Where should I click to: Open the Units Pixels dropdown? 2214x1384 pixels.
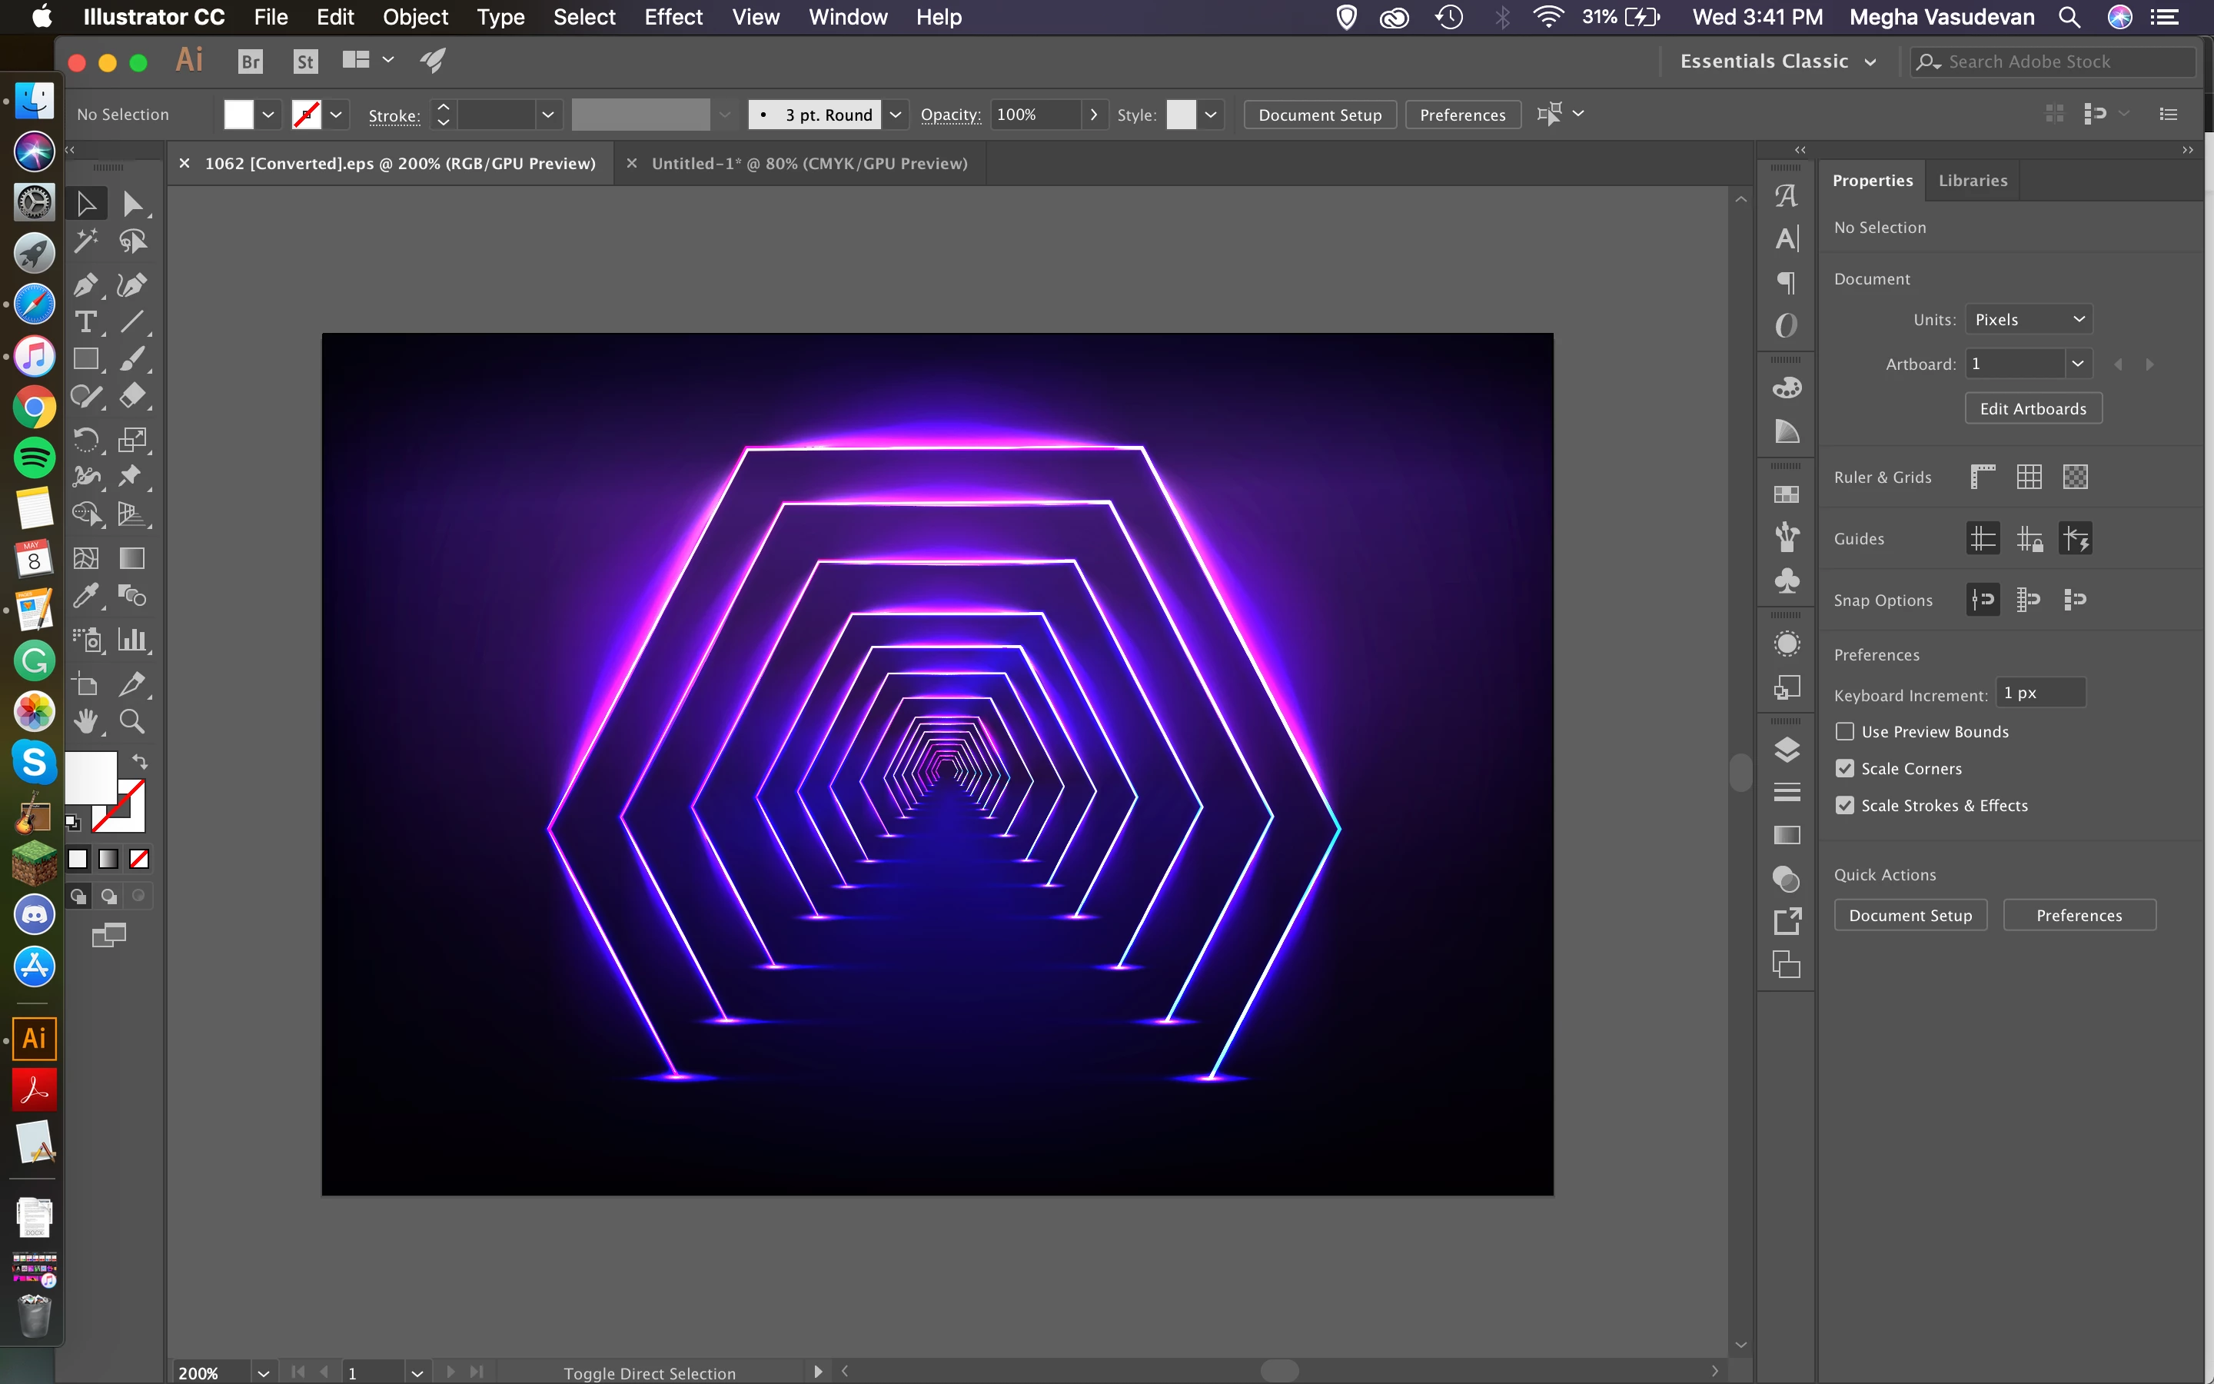[2028, 319]
